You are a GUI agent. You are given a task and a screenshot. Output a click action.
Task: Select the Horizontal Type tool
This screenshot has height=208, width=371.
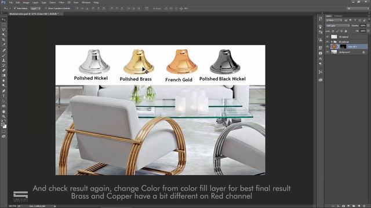point(3,96)
